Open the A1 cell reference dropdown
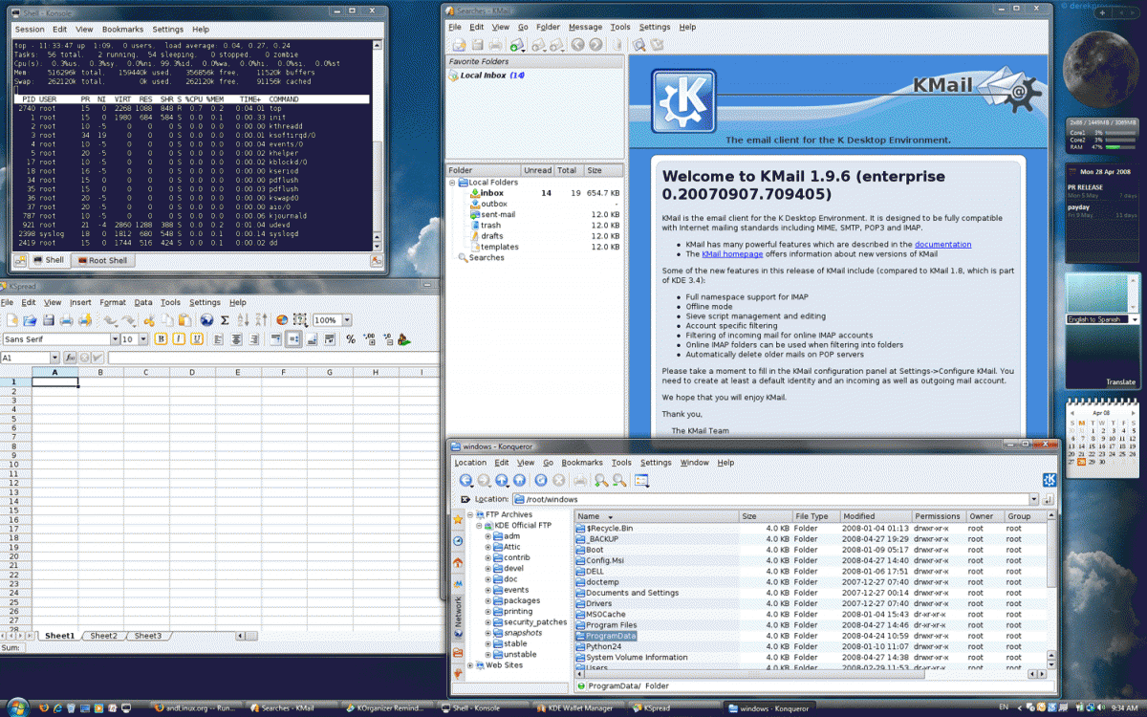 click(54, 358)
